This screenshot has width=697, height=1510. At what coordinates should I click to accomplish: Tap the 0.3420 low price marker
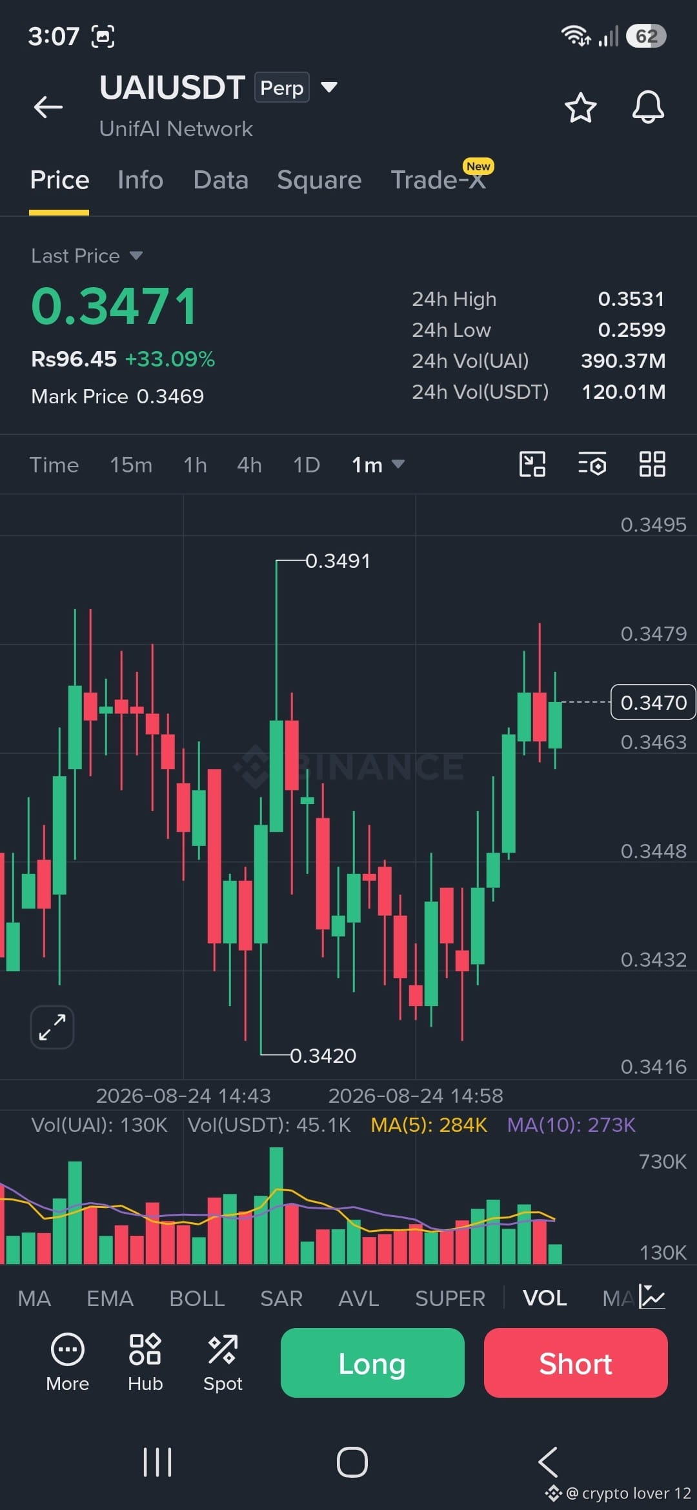point(323,1055)
